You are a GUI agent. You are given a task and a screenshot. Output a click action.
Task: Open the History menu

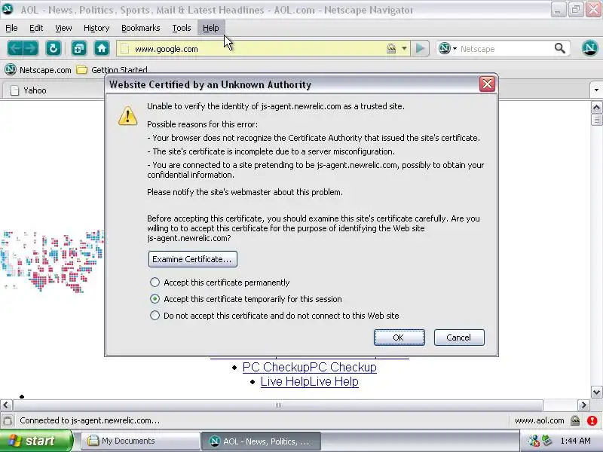pos(96,28)
